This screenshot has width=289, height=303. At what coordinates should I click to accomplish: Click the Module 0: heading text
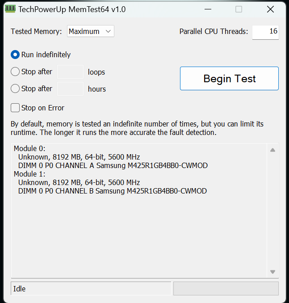29,148
